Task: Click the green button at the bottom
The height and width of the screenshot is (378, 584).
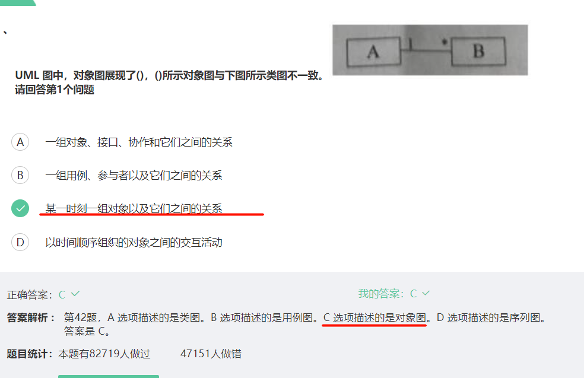Action: click(x=109, y=376)
